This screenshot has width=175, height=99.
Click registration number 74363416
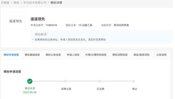[x=51, y=25]
